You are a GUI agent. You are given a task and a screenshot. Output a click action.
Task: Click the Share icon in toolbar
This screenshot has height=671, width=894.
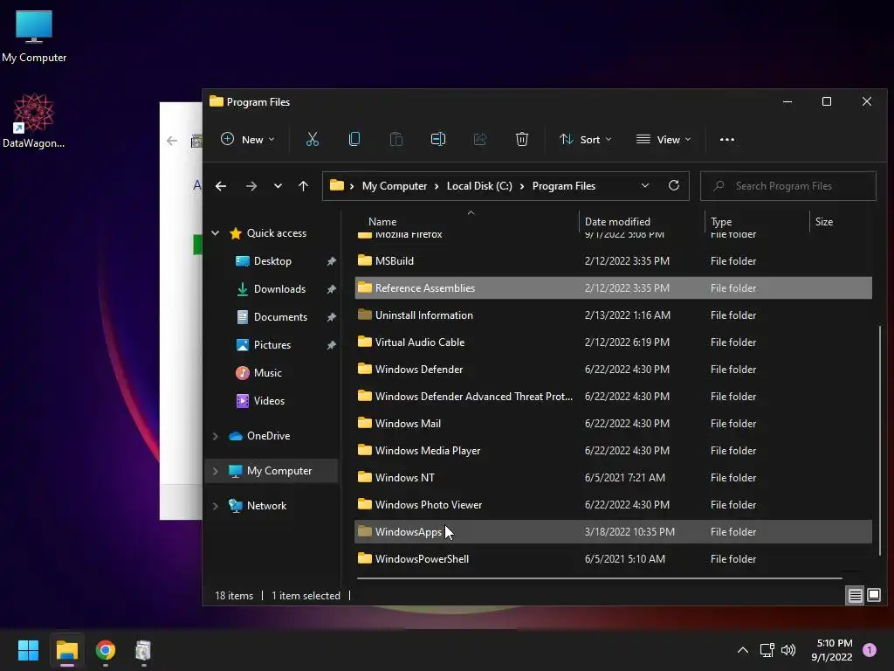pyautogui.click(x=480, y=139)
